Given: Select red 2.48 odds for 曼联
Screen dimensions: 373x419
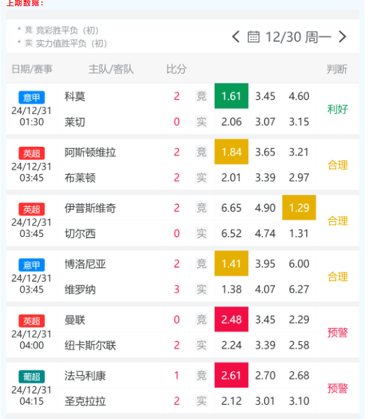Looking at the screenshot, I should pos(231,319).
